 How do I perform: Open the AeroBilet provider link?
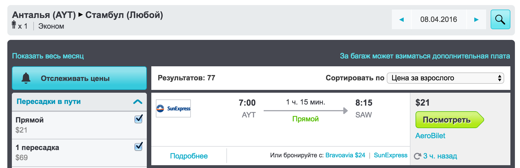pyautogui.click(x=430, y=136)
